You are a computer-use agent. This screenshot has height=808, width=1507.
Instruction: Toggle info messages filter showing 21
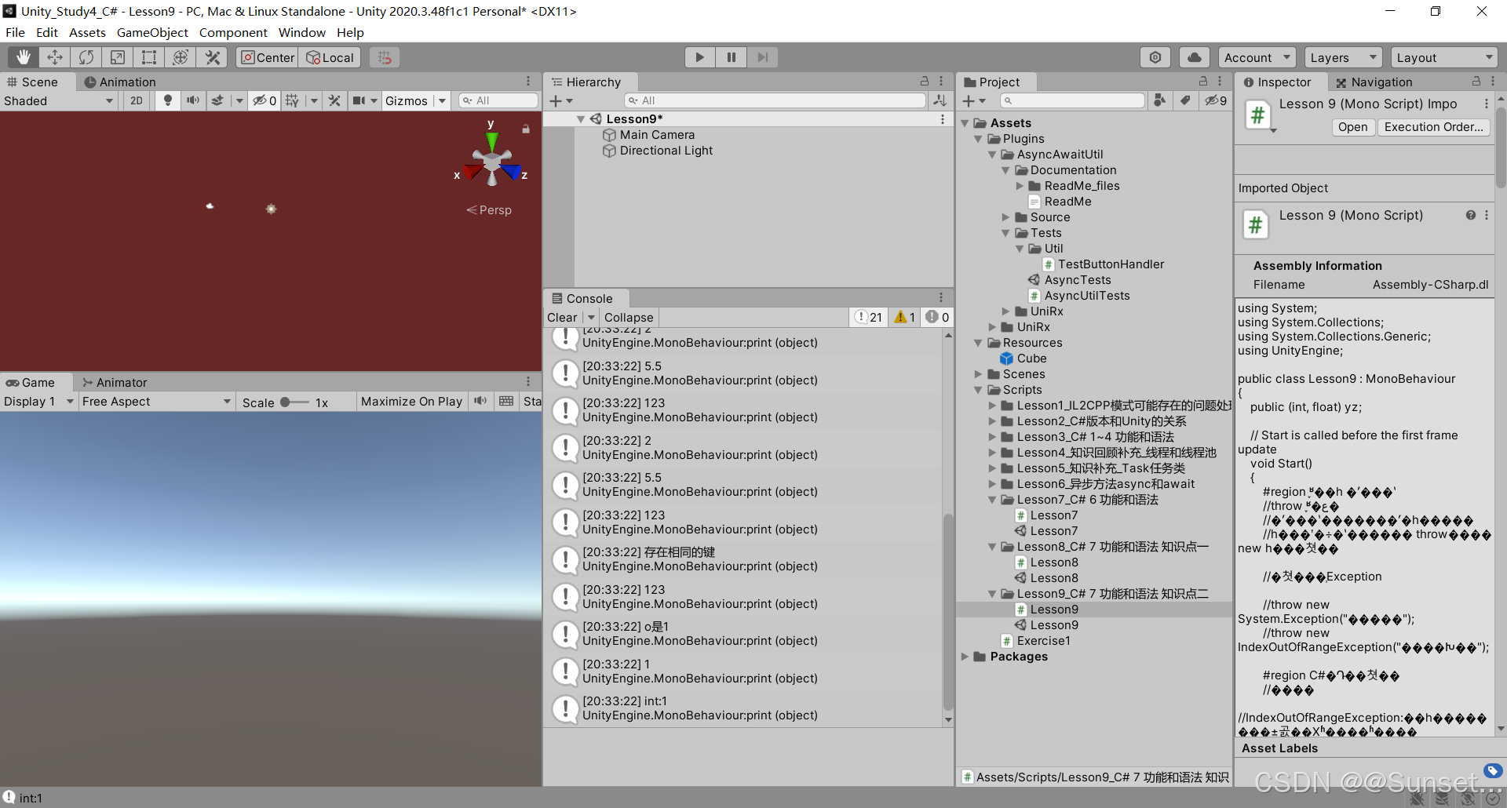[x=869, y=317]
